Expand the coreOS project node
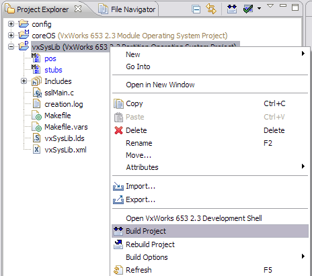Image resolution: width=312 pixels, height=276 pixels. 11,35
